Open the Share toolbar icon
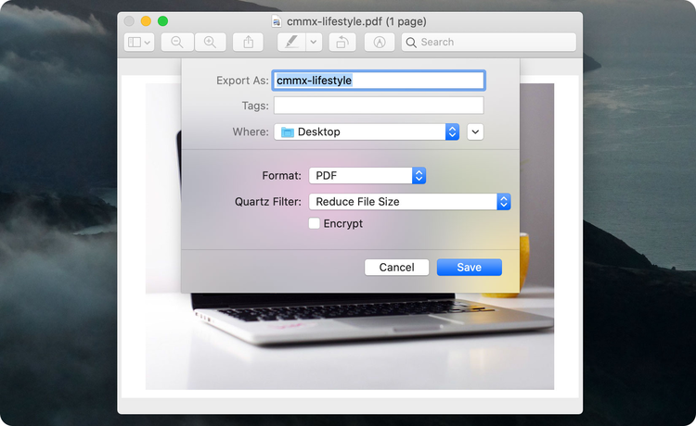Viewport: 696px width, 426px height. tap(248, 42)
